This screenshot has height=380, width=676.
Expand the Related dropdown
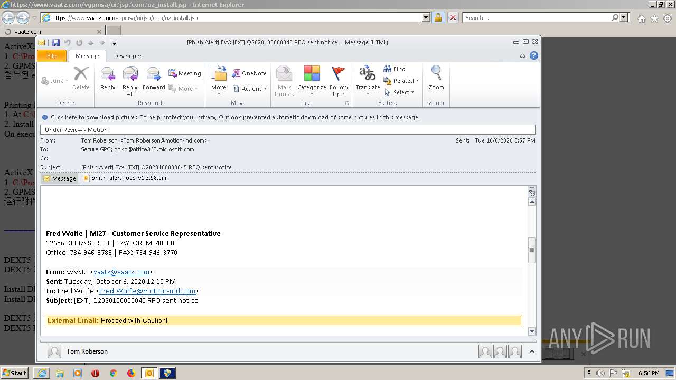click(x=401, y=81)
